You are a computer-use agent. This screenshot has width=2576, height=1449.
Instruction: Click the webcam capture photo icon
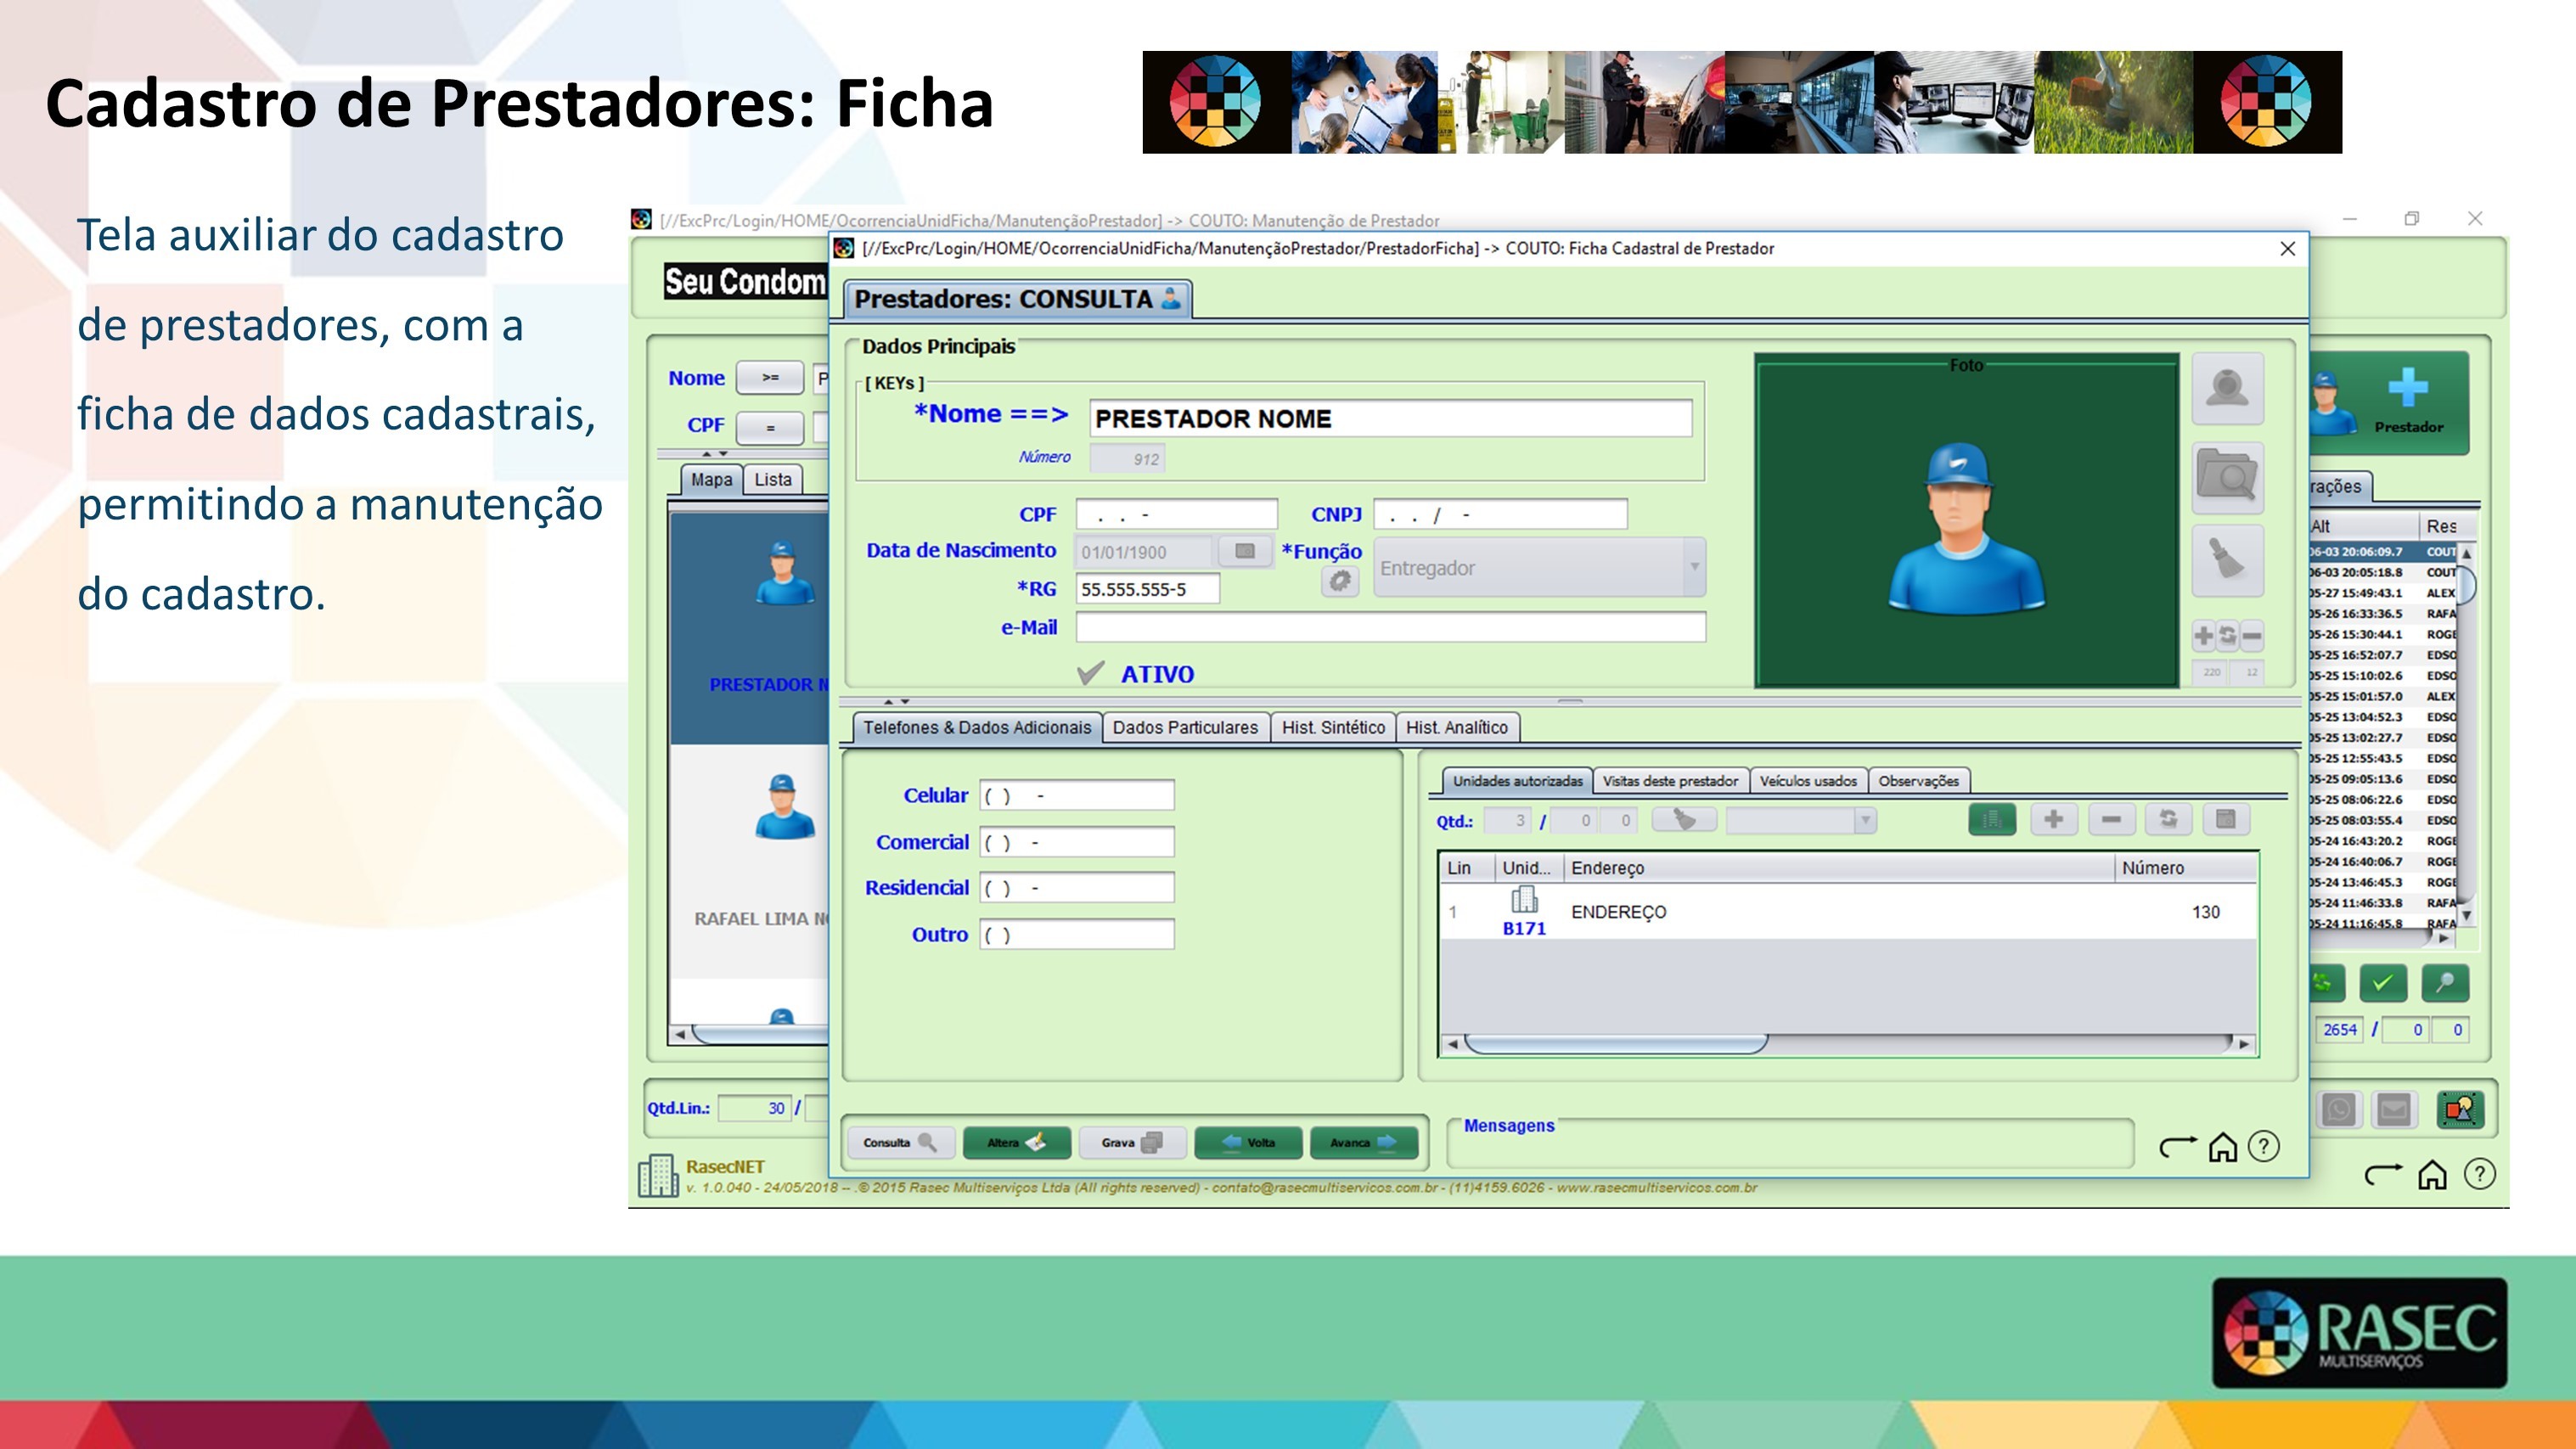2227,388
